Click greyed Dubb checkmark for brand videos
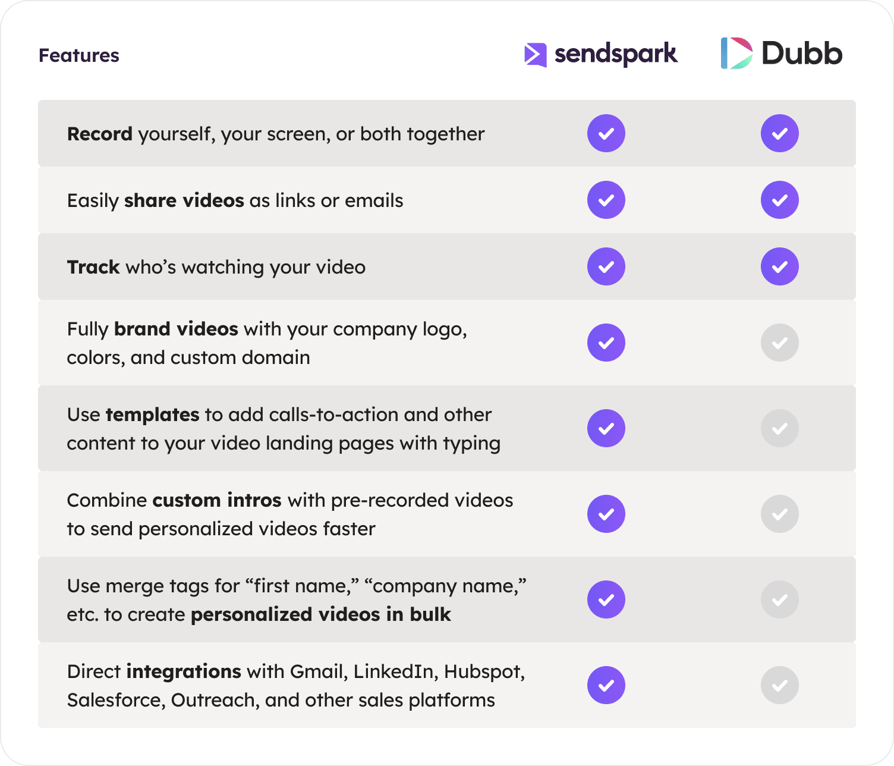The image size is (894, 766). (780, 343)
